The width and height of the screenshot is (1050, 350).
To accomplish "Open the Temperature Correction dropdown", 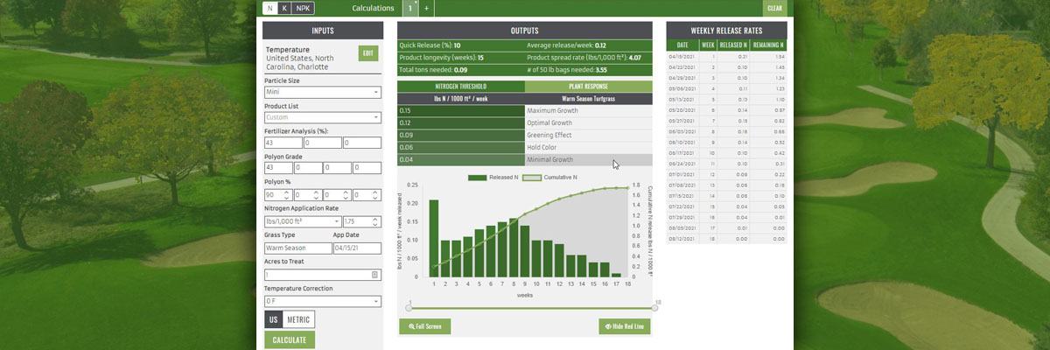I will [323, 301].
